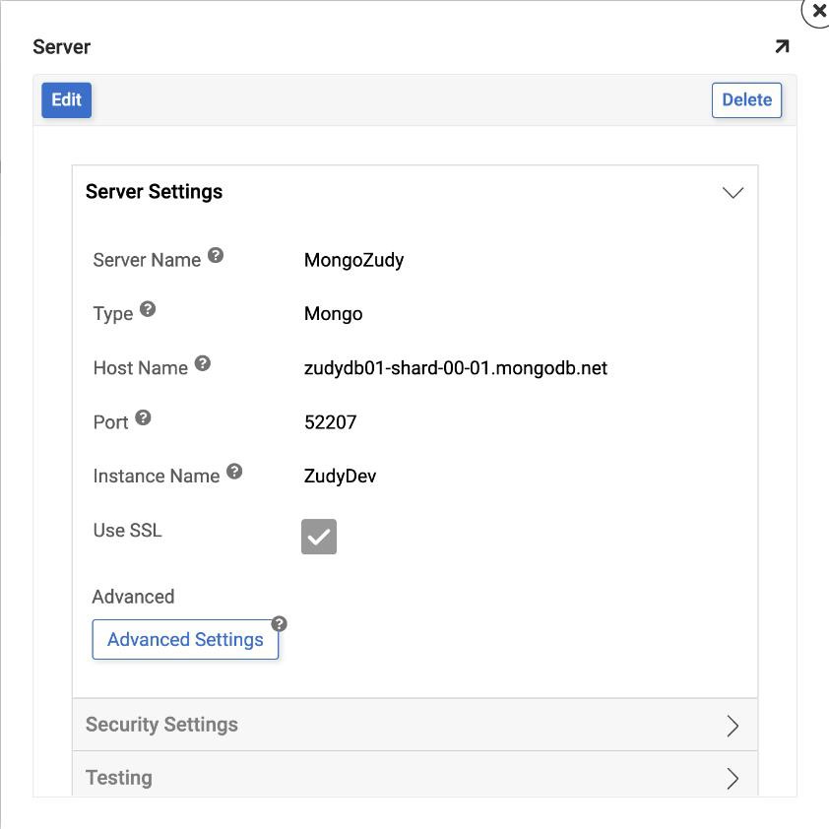The height and width of the screenshot is (829, 829).
Task: Click the Host Name help icon
Action: tap(203, 363)
